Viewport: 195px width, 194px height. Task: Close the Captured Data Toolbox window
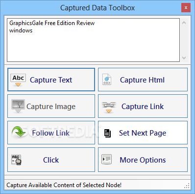click(186, 7)
